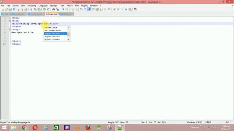Click Run Macro Multiple Times icon

pos(126,9)
